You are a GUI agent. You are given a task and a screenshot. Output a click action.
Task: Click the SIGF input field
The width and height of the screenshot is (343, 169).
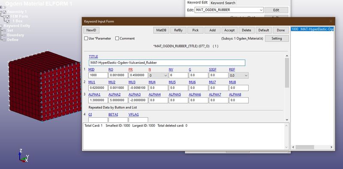tap(219, 75)
